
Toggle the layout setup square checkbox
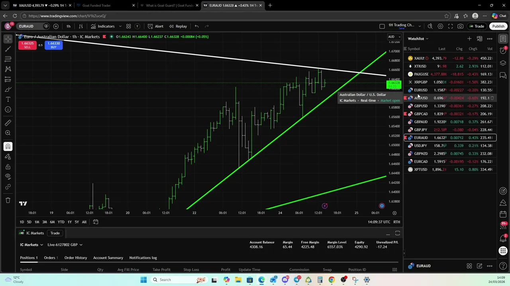point(382,26)
